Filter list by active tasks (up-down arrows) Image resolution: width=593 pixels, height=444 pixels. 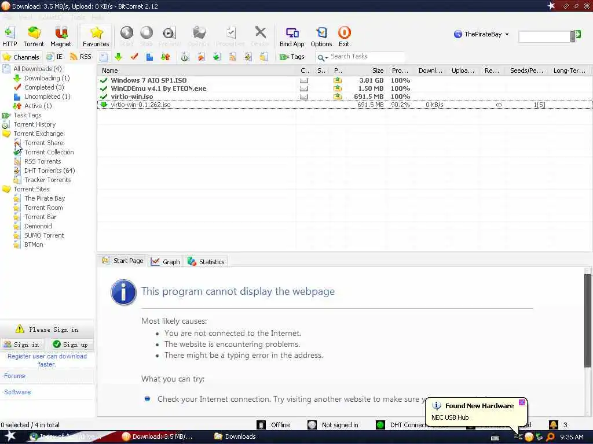pyautogui.click(x=165, y=57)
